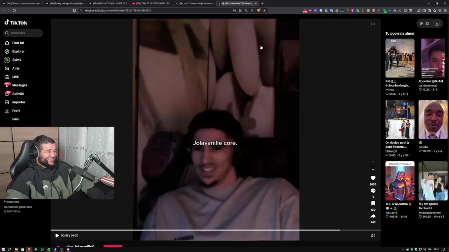Open a new browser tab
This screenshot has width=449, height=252.
262,3
